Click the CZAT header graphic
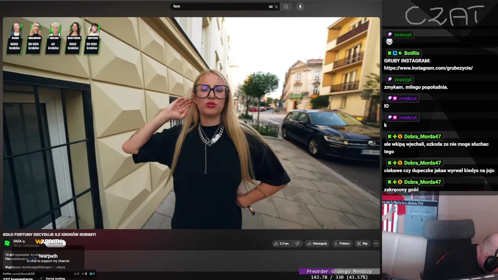498x280 pixels. [x=445, y=16]
